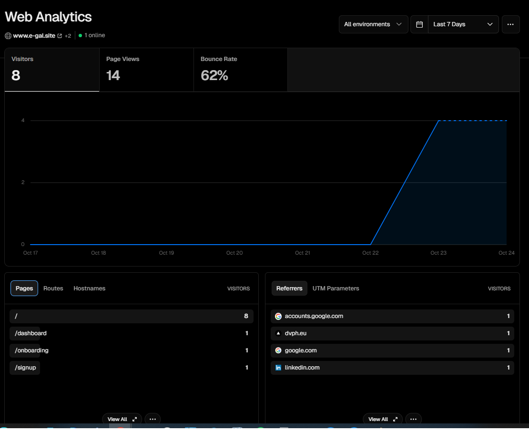Click the globe icon beside the domain

[8, 36]
